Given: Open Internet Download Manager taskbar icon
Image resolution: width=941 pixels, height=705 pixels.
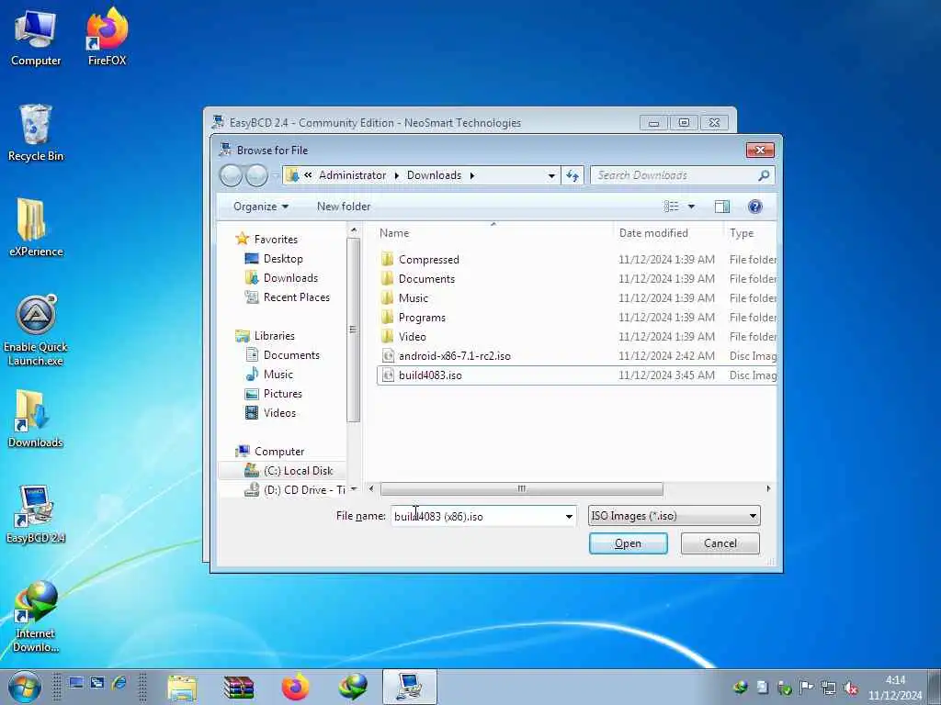Looking at the screenshot, I should (x=353, y=687).
